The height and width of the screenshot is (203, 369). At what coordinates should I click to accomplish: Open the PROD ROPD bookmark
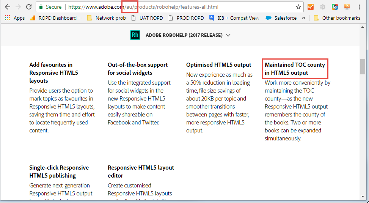186,18
